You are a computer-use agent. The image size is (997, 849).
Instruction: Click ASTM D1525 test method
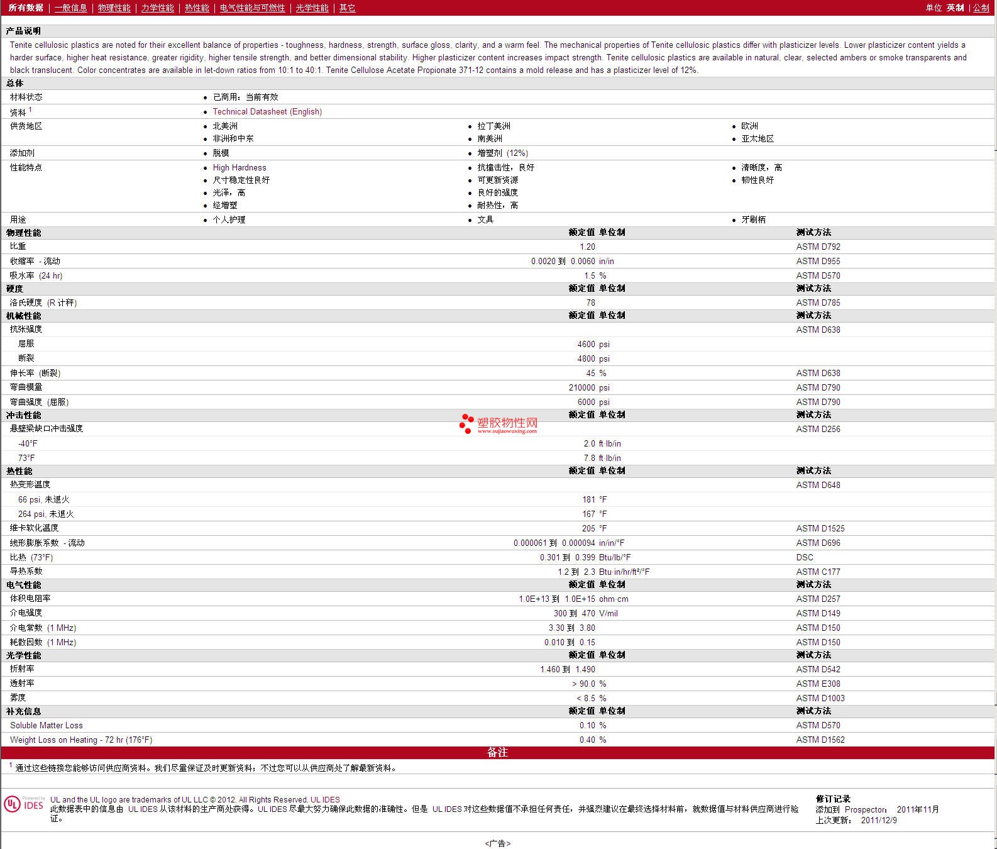[x=820, y=528]
